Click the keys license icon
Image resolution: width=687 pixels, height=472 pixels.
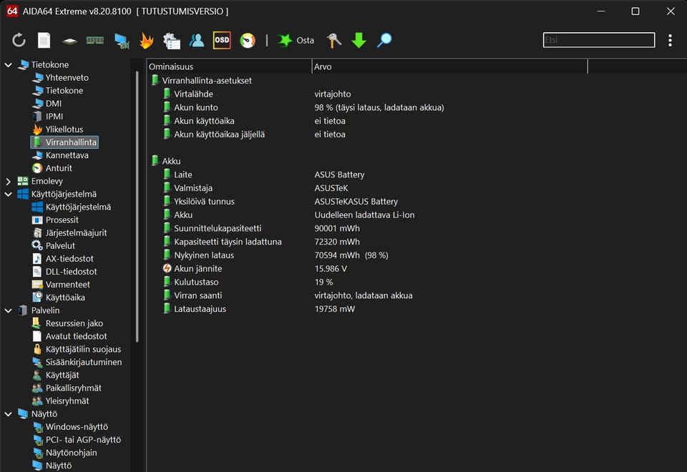(x=333, y=41)
